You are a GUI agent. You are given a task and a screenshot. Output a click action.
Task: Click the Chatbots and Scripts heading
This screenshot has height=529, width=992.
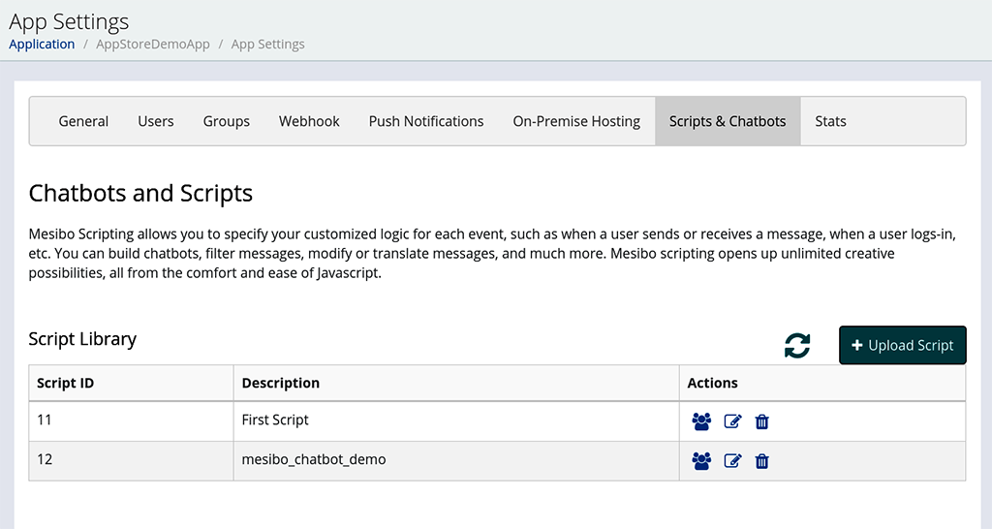point(140,194)
